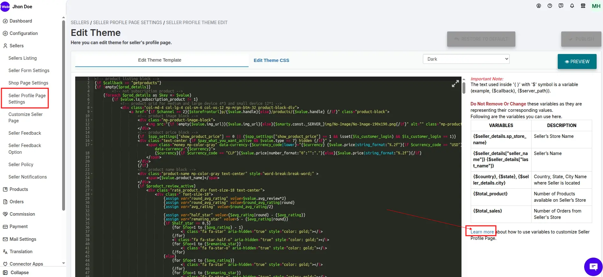This screenshot has width=603, height=277.
Task: Open the FAQ speech bubble icon
Action: click(561, 6)
